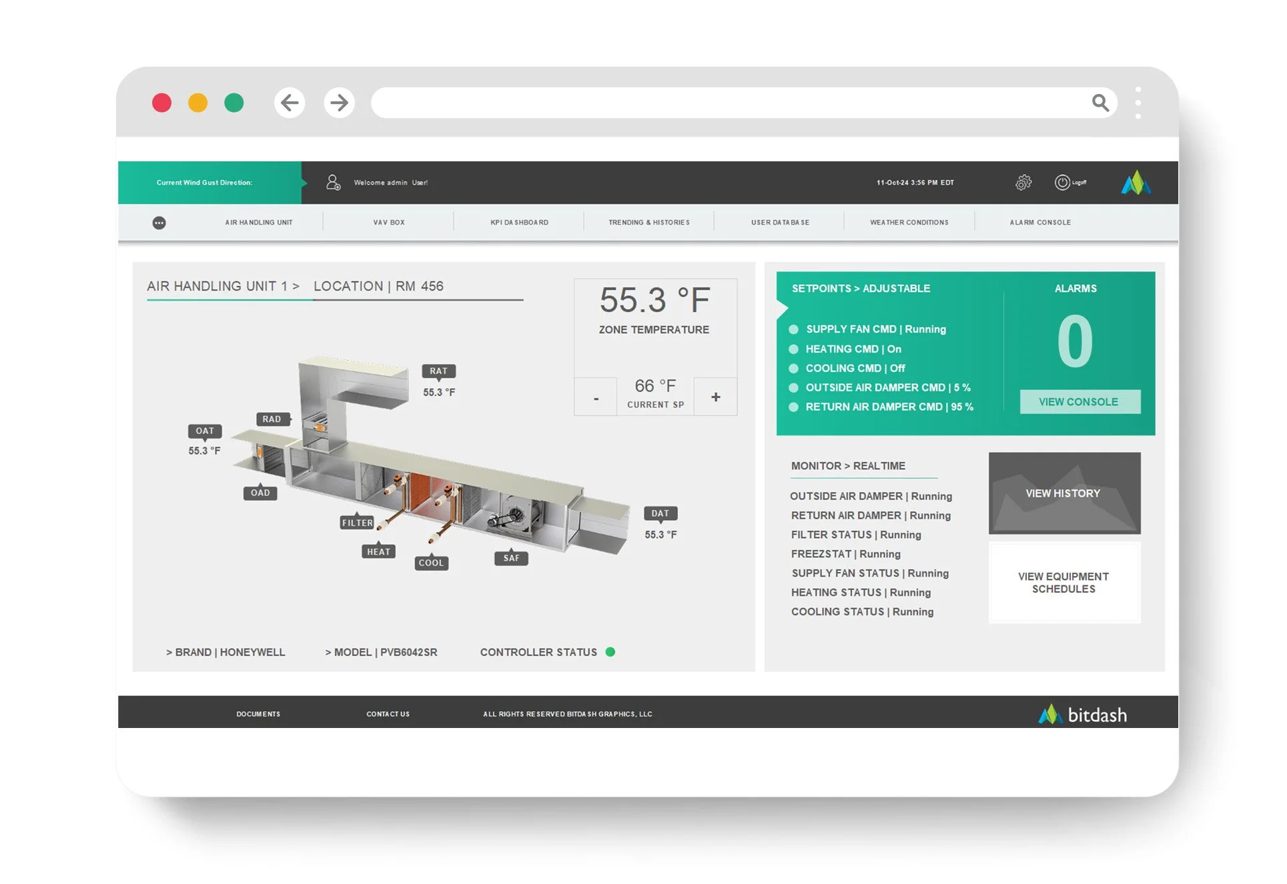The image size is (1287, 884).
Task: Click the Logoff power icon
Action: point(1061,182)
